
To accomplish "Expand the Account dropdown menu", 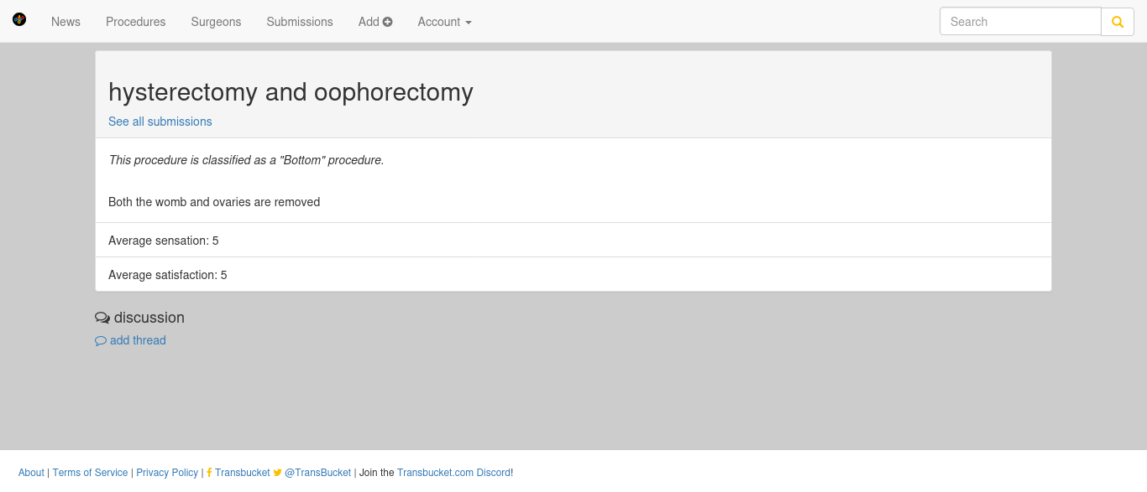I will click(x=445, y=22).
